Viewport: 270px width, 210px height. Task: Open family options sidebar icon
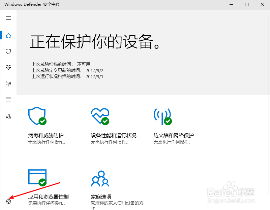[8, 117]
